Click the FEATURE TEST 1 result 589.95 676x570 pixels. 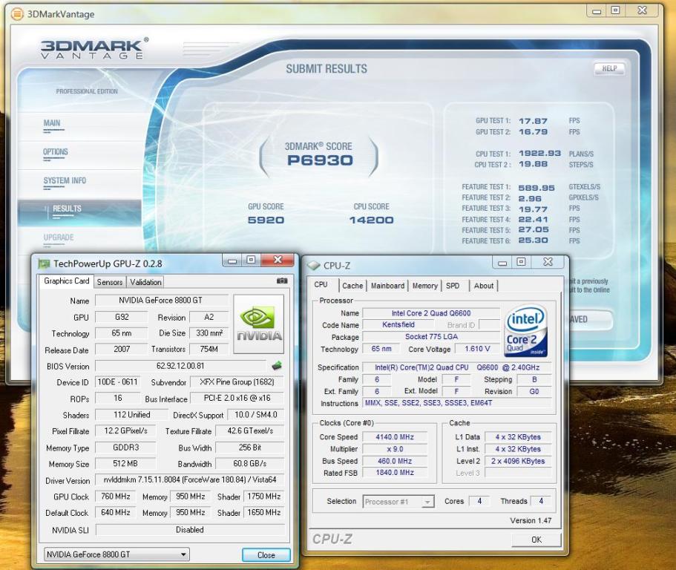[x=536, y=188]
